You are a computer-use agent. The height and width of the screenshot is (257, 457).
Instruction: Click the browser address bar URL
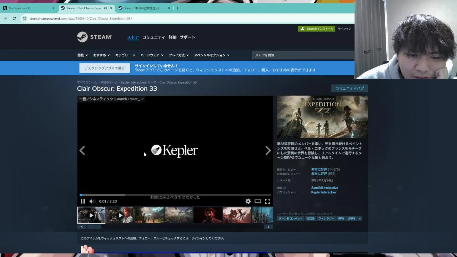click(81, 19)
